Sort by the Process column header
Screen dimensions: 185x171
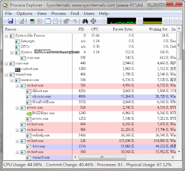pyautogui.click(x=38, y=29)
